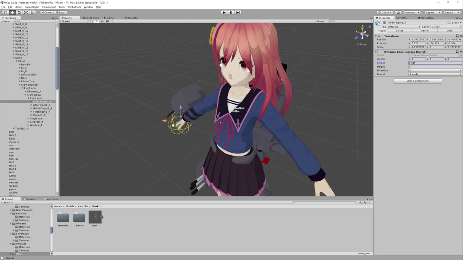463x260 pixels.
Task: Toggle the Static checkbox
Action: [450, 23]
